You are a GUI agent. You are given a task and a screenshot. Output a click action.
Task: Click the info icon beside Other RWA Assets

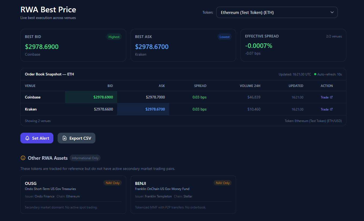click(23, 158)
